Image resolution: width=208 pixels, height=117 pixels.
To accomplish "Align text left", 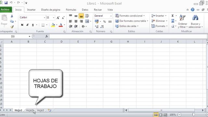I will point(71,21).
